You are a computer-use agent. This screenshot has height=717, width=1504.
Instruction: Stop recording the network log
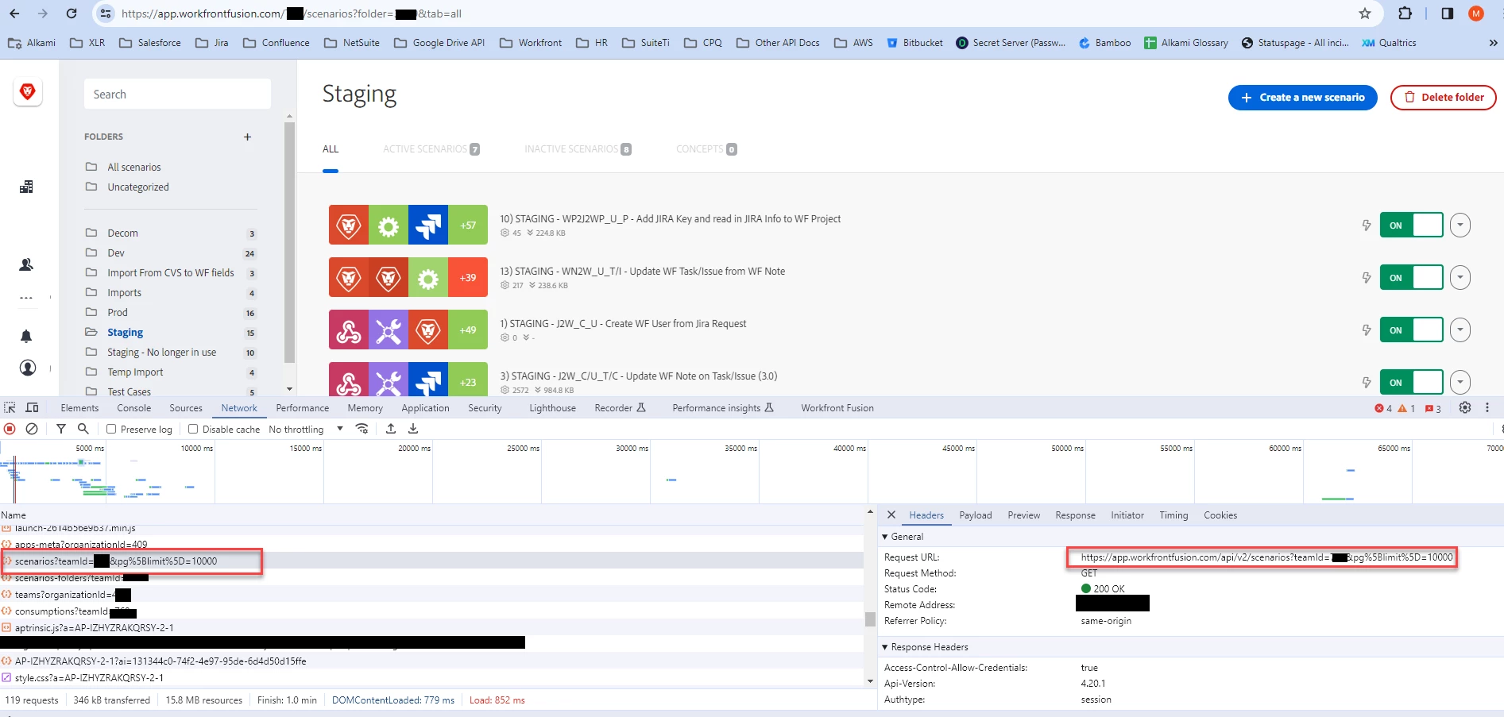[x=10, y=429]
